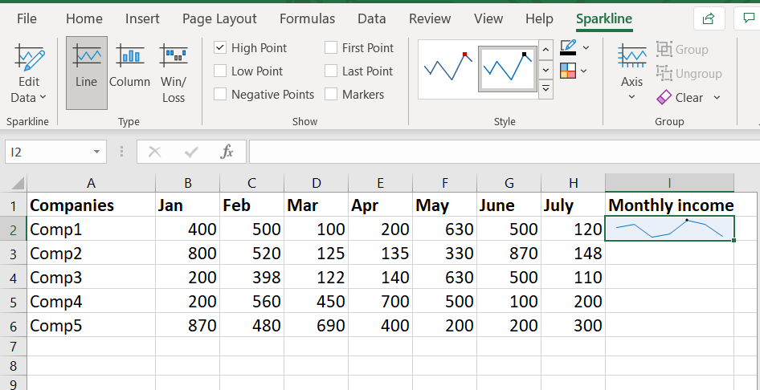The image size is (760, 390).
Task: Uncheck the High Point checkbox
Action: pyautogui.click(x=220, y=48)
